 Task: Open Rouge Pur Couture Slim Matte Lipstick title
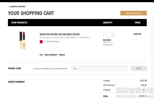[60, 34]
